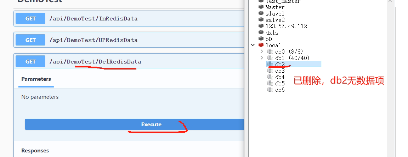Expand the db0 (8/8) database node
The height and width of the screenshot is (157, 408).
tap(262, 52)
